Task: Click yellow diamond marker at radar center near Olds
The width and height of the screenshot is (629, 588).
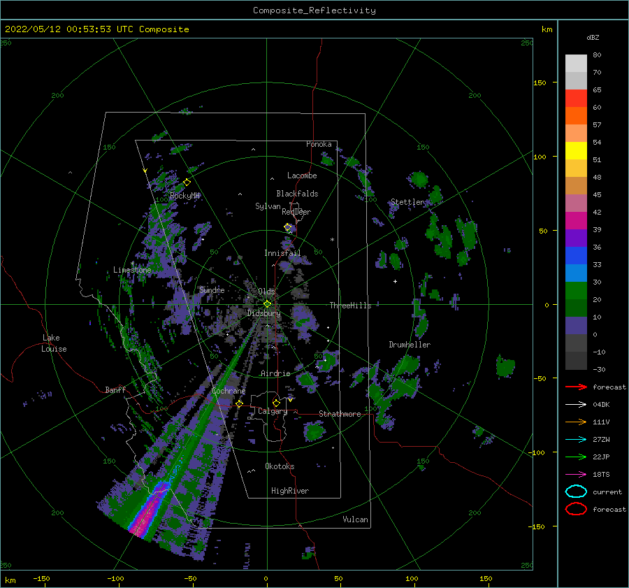Action: point(267,304)
